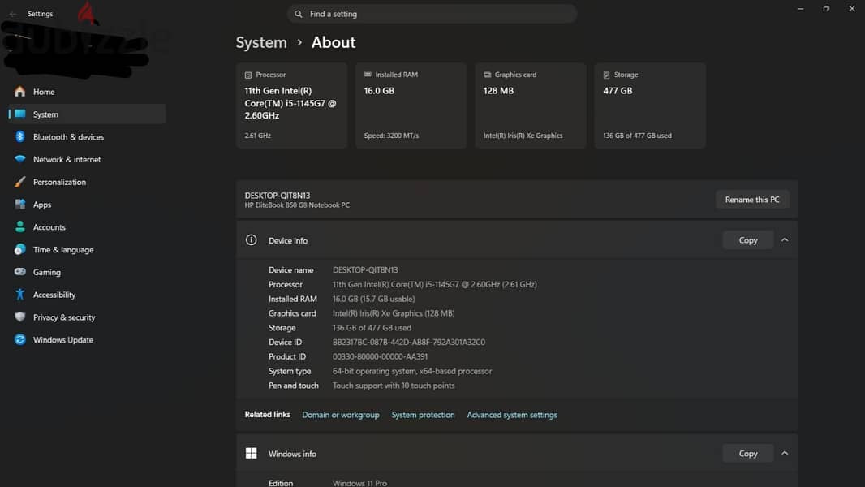Viewport: 865px width, 487px height.
Task: Click the Privacy & security shield icon
Action: [19, 317]
